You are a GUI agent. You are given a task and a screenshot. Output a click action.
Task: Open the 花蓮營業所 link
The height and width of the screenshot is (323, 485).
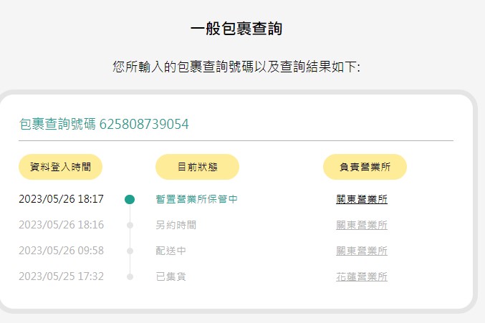coord(362,276)
